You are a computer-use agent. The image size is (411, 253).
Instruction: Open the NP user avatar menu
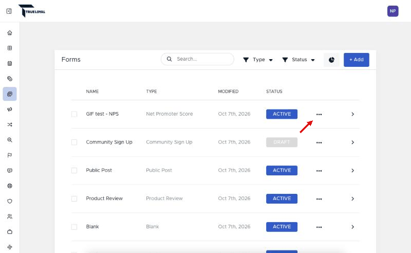coord(393,11)
